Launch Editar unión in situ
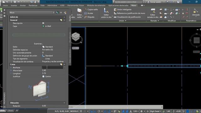Viewport: 201px width, 113px height. pyautogui.click(x=106, y=13)
